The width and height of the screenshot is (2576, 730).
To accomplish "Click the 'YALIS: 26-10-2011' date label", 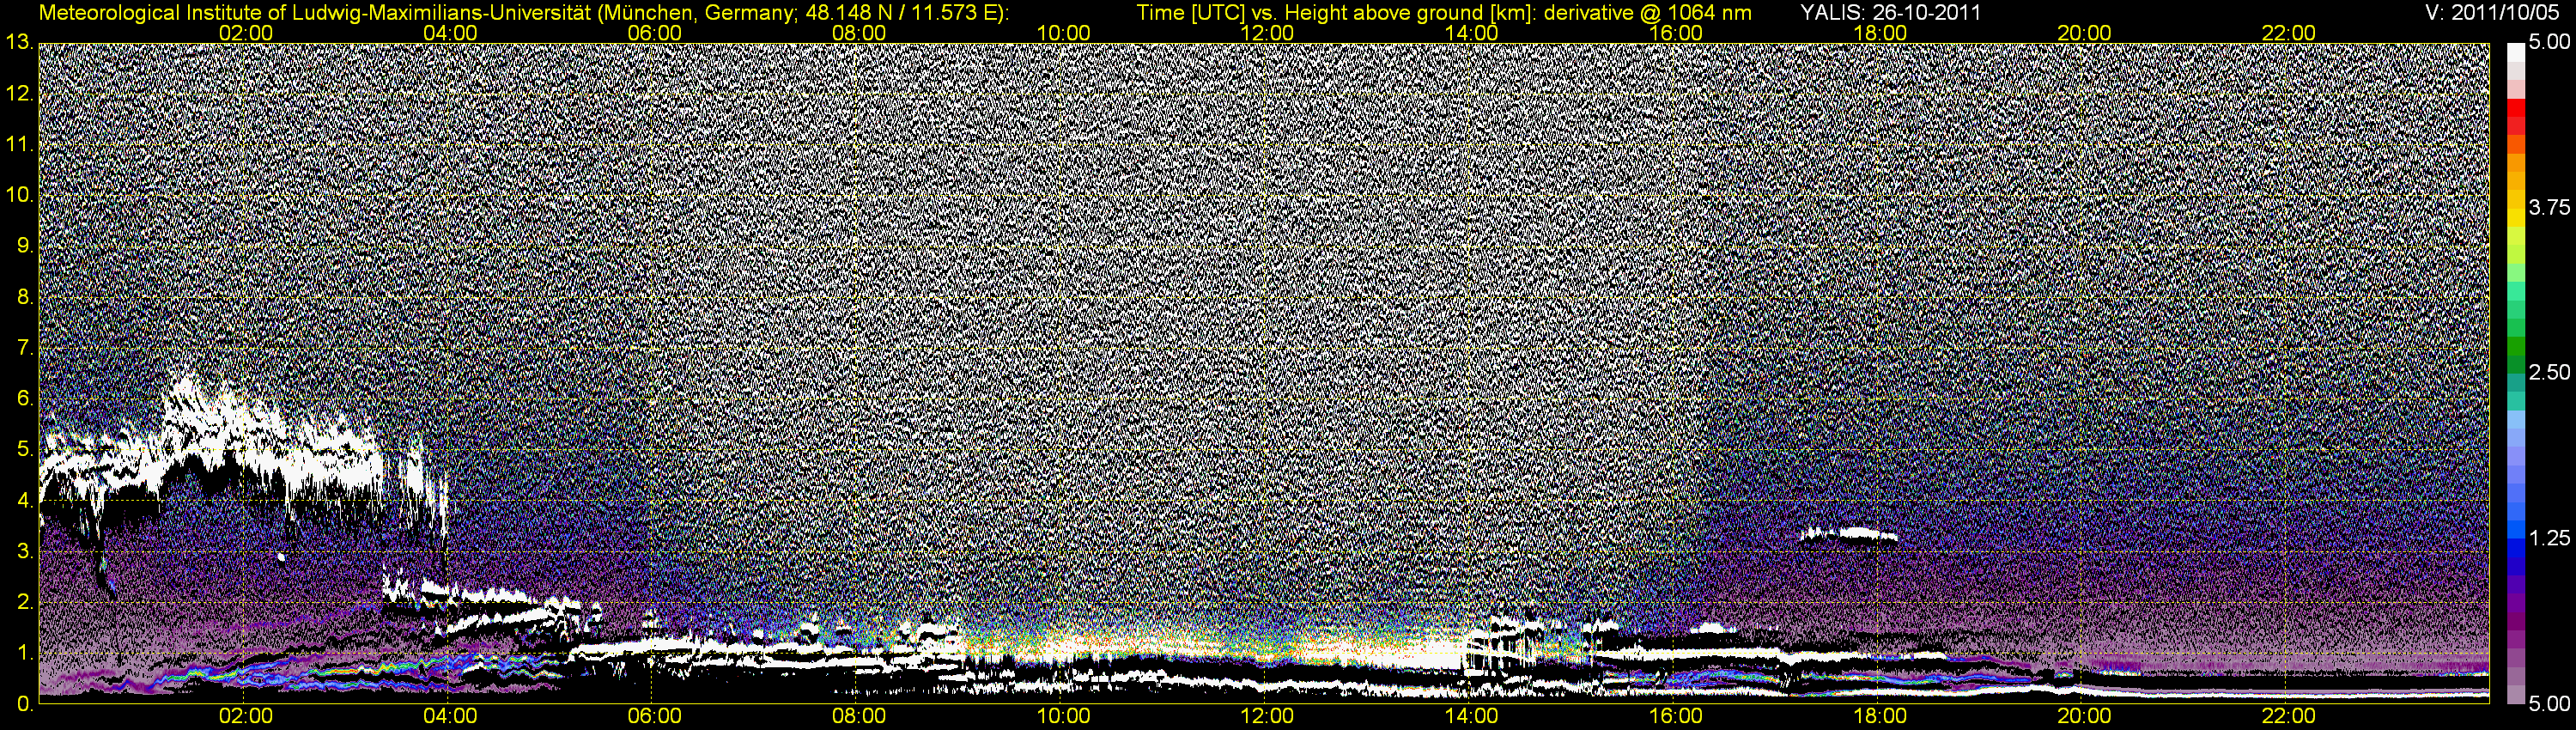I will pyautogui.click(x=1890, y=12).
